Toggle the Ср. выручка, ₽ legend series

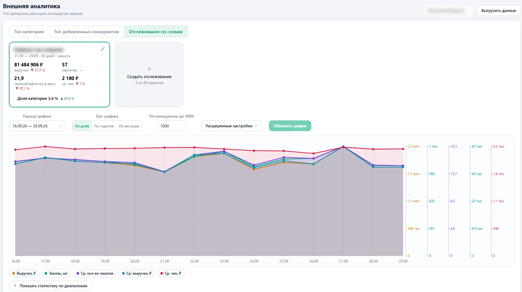click(137, 273)
